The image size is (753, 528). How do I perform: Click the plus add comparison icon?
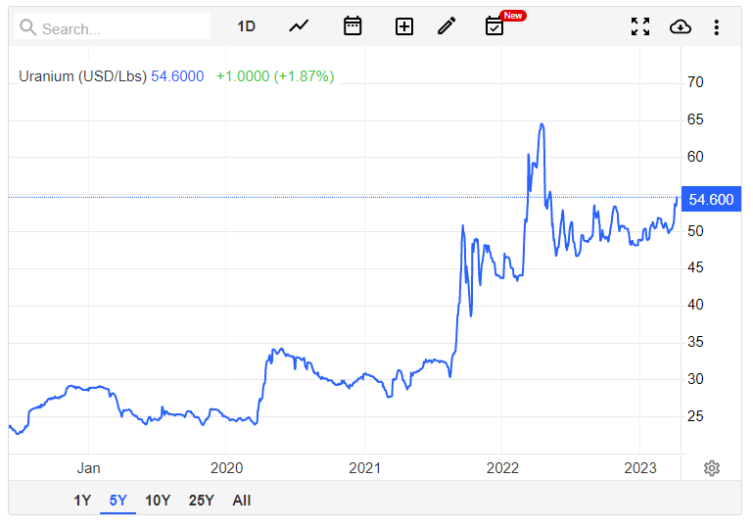pyautogui.click(x=403, y=26)
